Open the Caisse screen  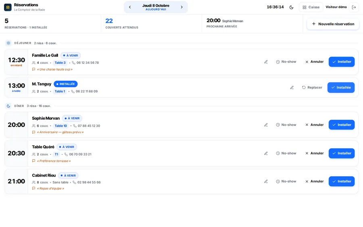(x=311, y=7)
